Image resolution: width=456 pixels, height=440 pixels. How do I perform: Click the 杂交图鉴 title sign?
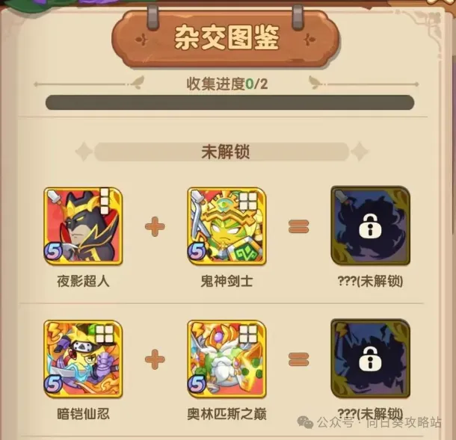pyautogui.click(x=226, y=38)
